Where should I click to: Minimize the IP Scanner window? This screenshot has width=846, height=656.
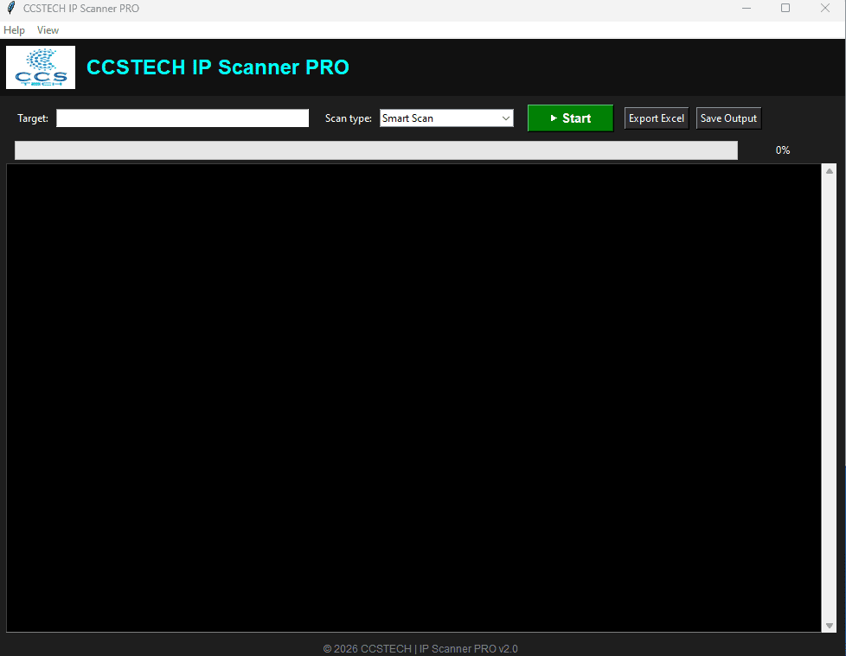coord(747,8)
